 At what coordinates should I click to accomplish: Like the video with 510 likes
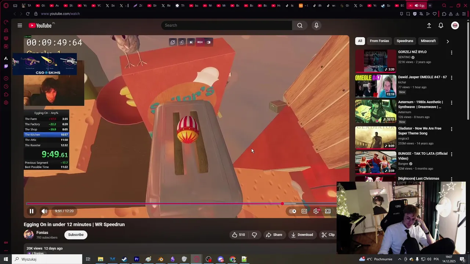238,235
